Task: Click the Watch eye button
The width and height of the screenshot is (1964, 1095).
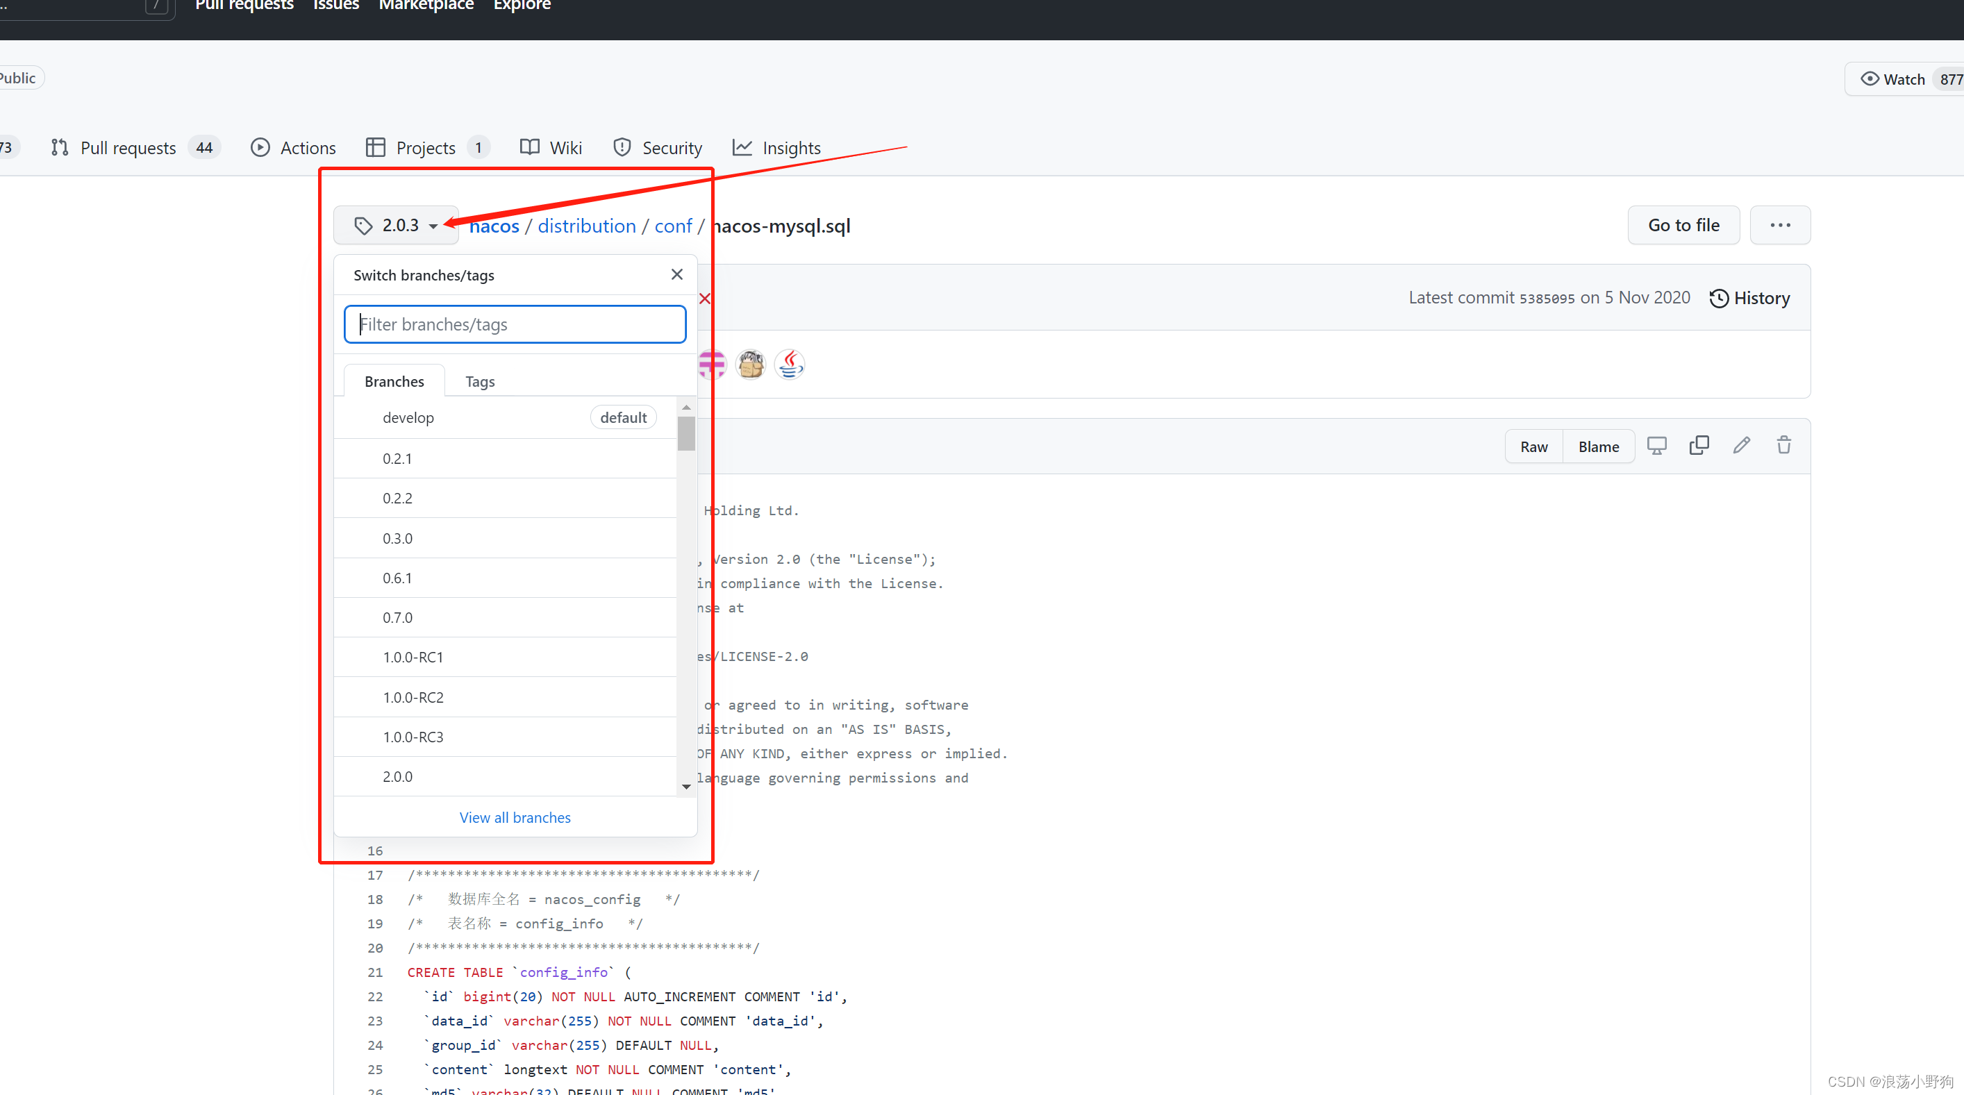Action: [x=1893, y=79]
